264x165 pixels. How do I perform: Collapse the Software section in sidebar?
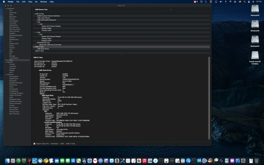point(6,75)
